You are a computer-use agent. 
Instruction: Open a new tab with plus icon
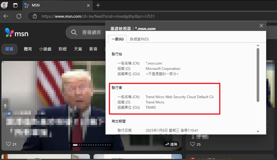[98, 5]
